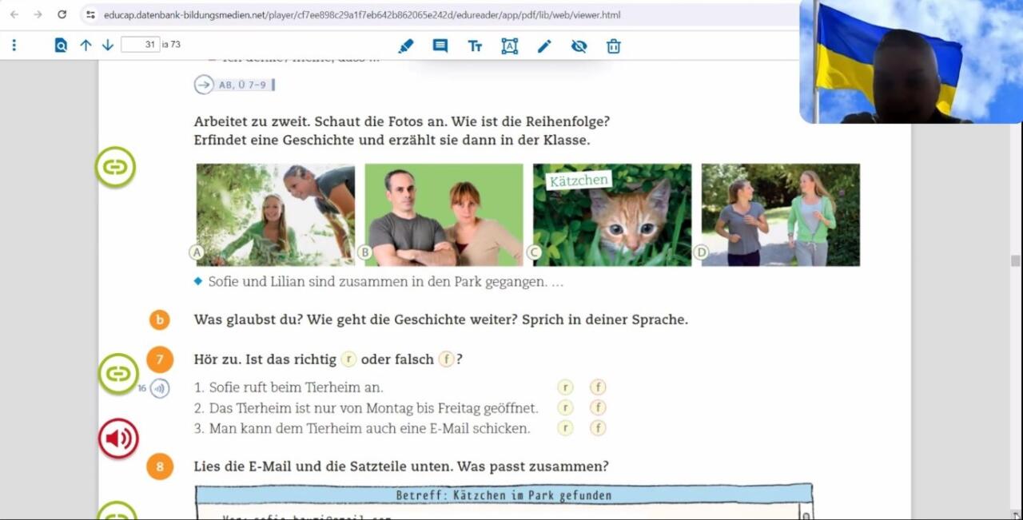Click 'Was glaubst du? Wie geht die Geschichte weiter?'
The image size is (1023, 520).
(x=356, y=320)
